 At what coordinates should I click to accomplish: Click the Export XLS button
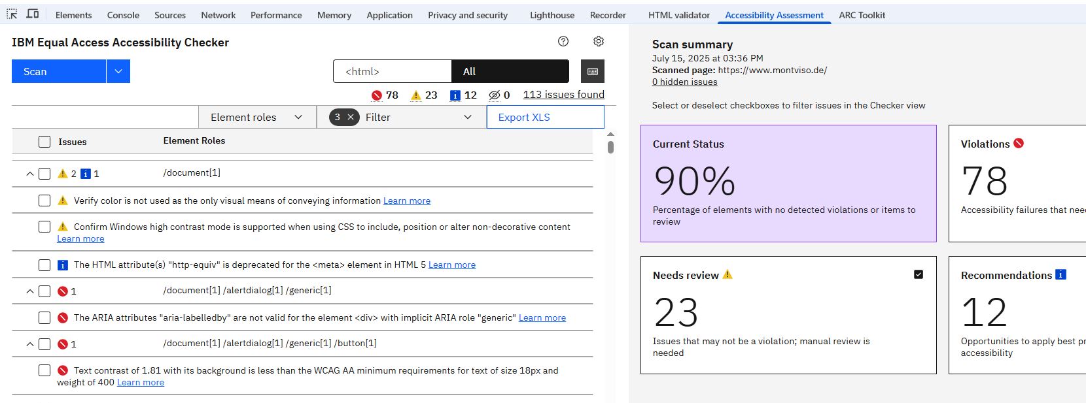(x=546, y=117)
